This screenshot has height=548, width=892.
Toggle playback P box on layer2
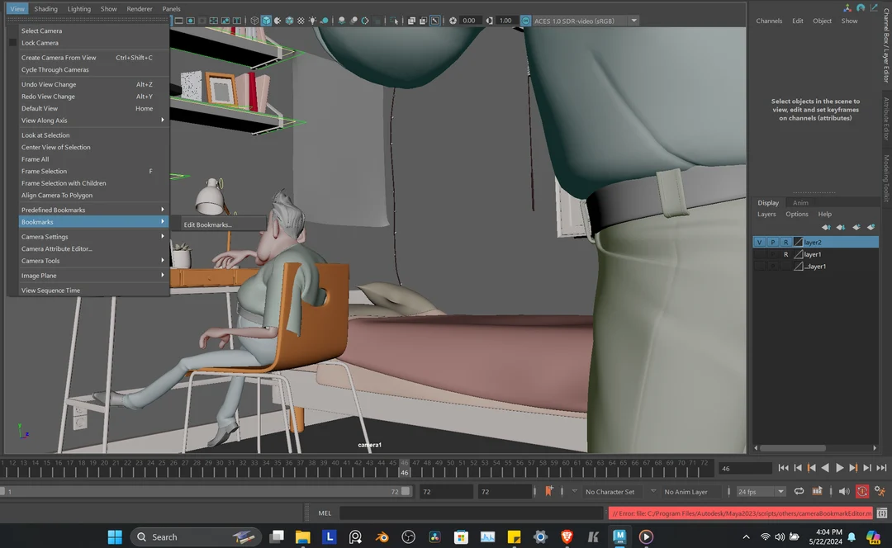coord(773,243)
